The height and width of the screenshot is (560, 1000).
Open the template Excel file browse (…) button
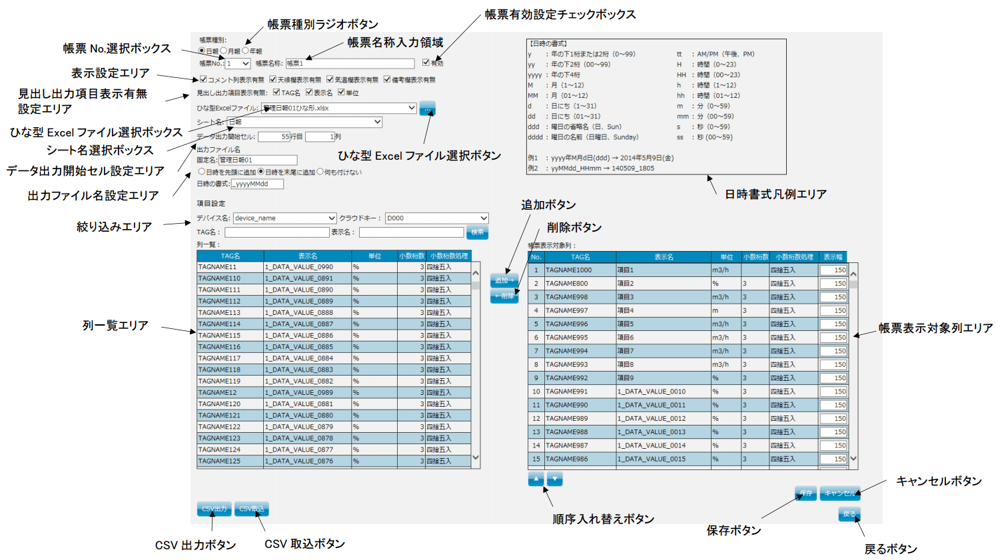(427, 108)
